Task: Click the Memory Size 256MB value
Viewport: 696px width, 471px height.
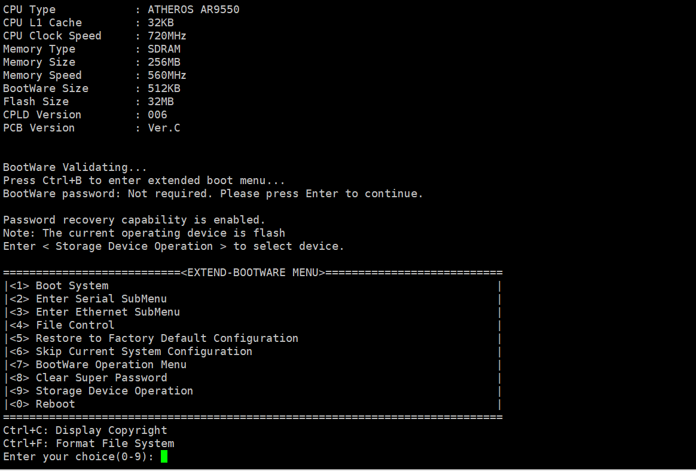Action: (164, 62)
